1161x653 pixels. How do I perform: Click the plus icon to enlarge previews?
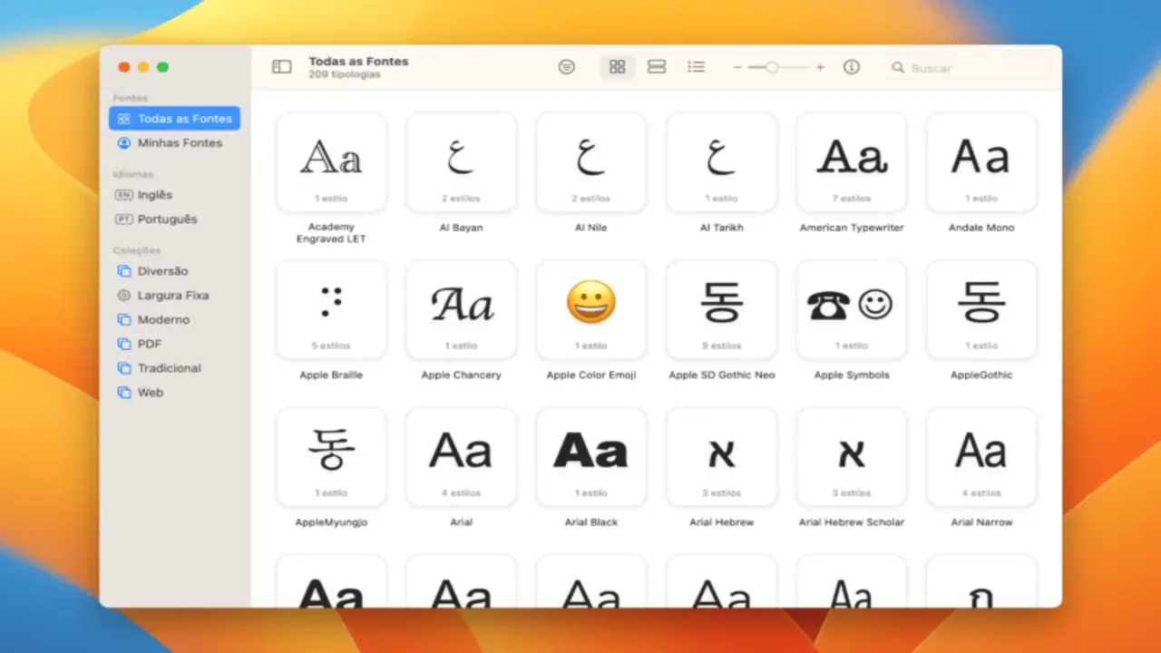tap(820, 67)
